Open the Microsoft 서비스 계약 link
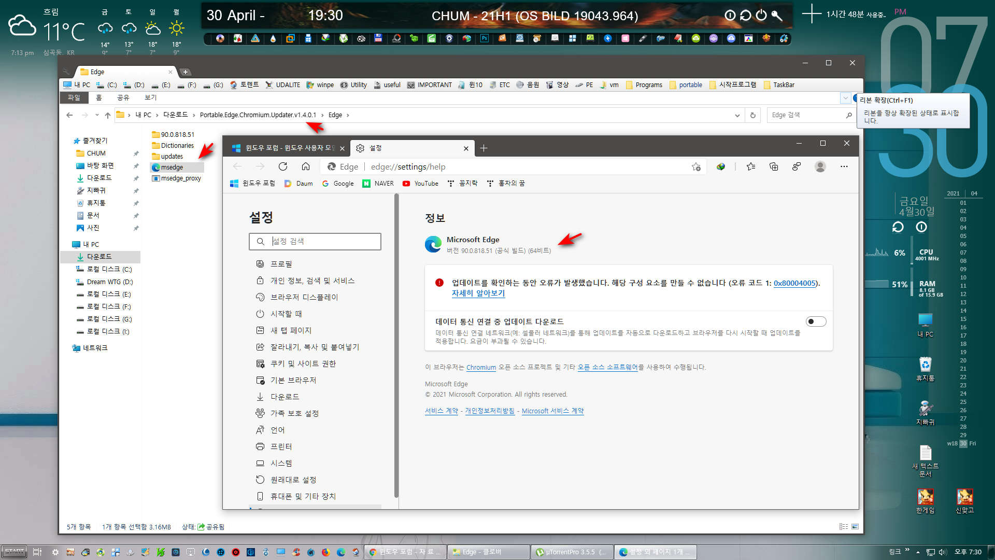 552,411
